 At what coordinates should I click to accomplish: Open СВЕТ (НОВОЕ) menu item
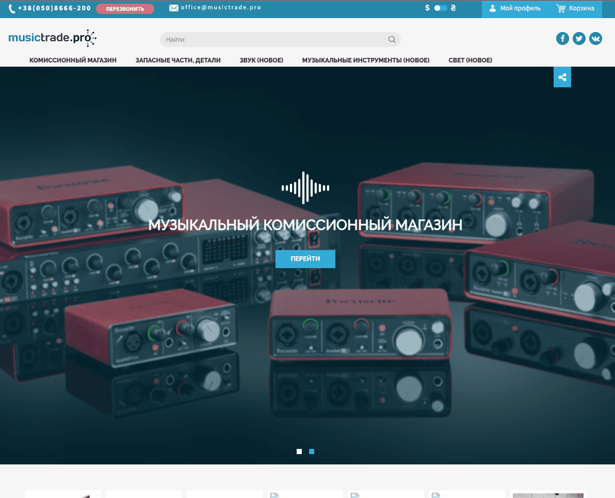click(470, 60)
